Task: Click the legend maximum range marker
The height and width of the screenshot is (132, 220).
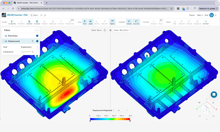Action: coord(130,121)
